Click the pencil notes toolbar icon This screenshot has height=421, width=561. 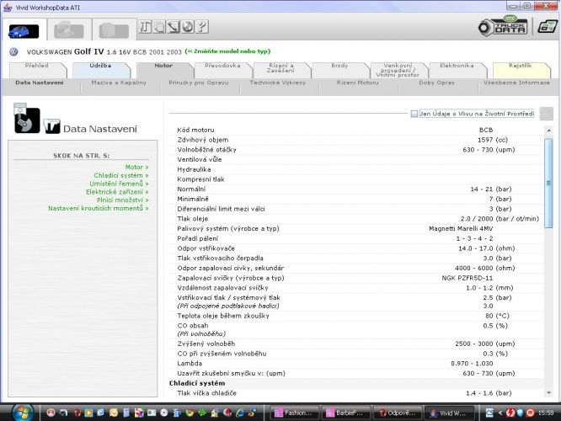click(174, 27)
